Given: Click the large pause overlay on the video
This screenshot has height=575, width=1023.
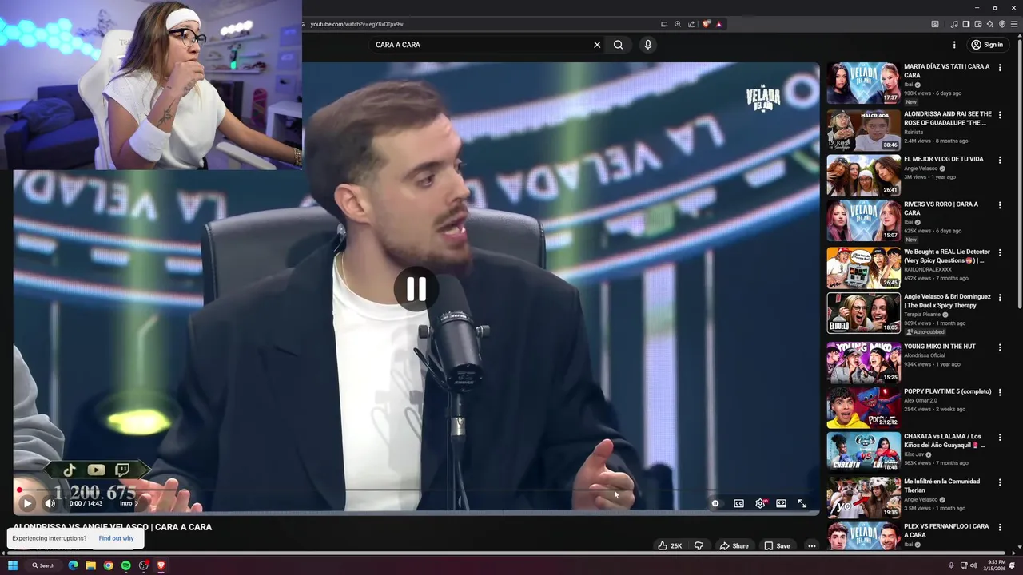Looking at the screenshot, I should (416, 289).
